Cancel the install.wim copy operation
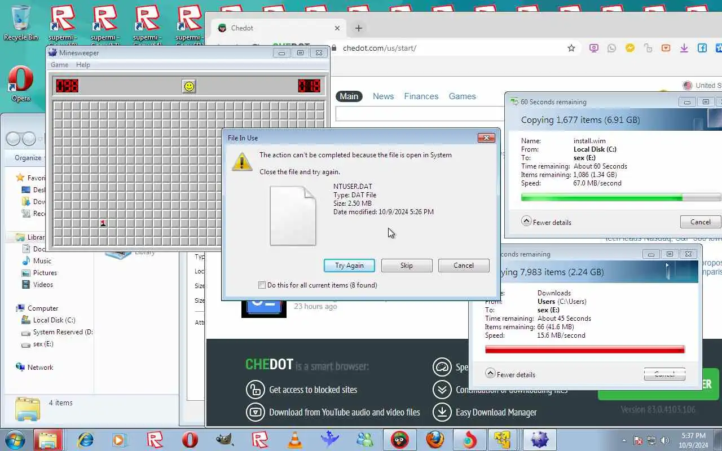Viewport: 722px width, 451px height. click(x=701, y=222)
